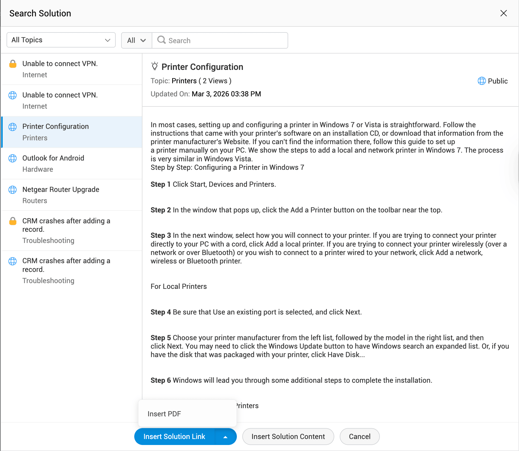519x451 pixels.
Task: Toggle the Insert Solution Link arrow dropdown
Action: (225, 437)
